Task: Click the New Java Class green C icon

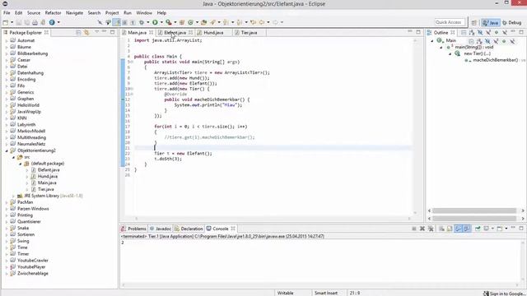Action: [190, 22]
